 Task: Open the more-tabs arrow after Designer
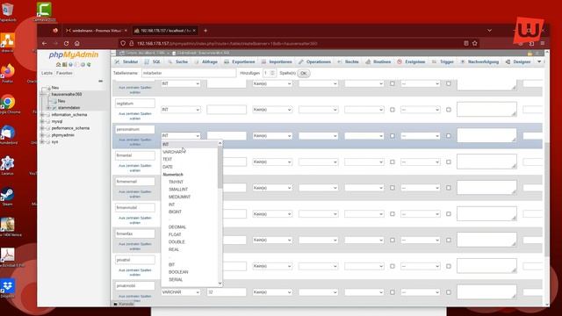[539, 62]
